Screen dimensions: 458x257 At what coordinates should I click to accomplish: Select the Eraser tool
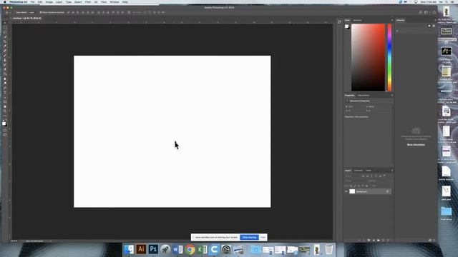click(5, 69)
